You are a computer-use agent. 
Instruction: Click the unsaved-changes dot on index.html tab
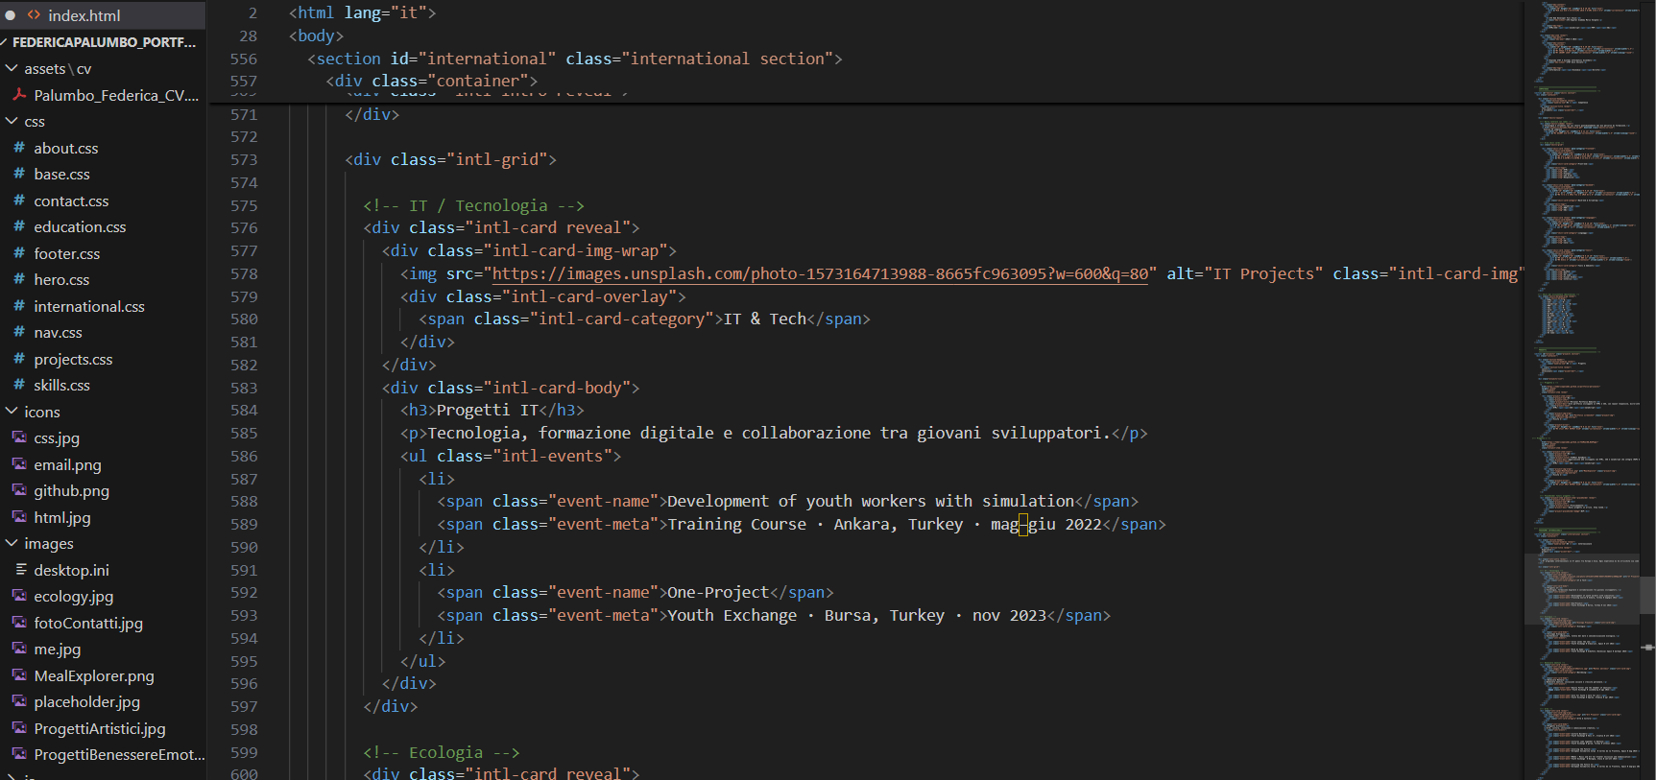click(11, 15)
